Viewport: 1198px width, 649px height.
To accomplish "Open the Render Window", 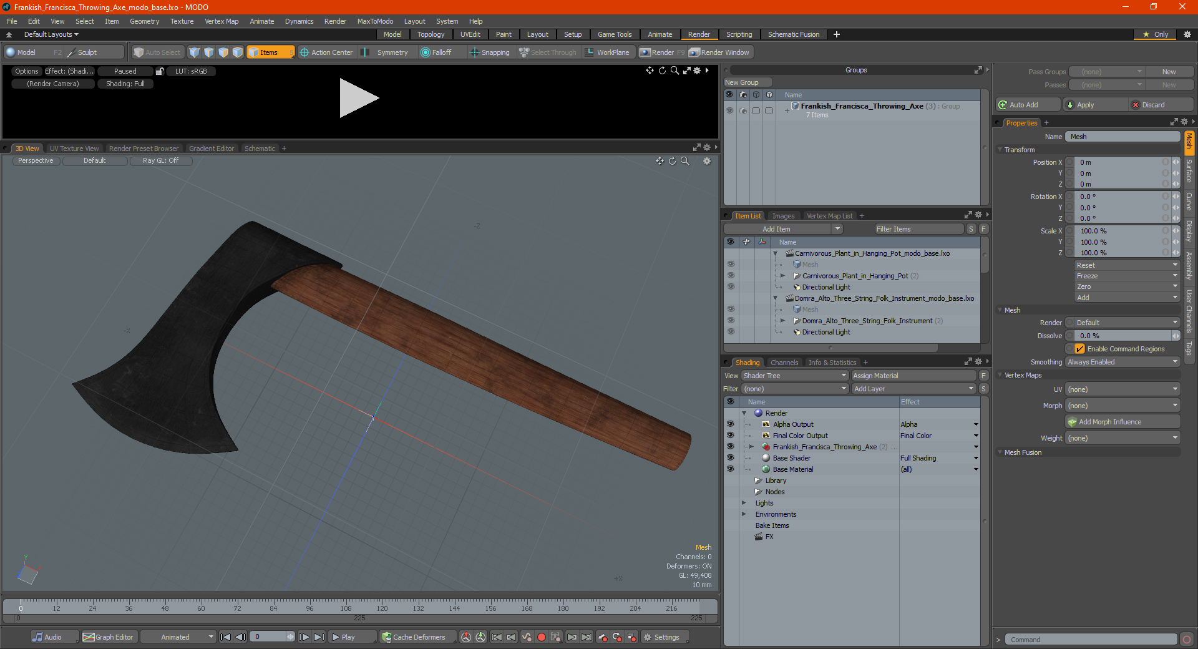I will tap(719, 52).
